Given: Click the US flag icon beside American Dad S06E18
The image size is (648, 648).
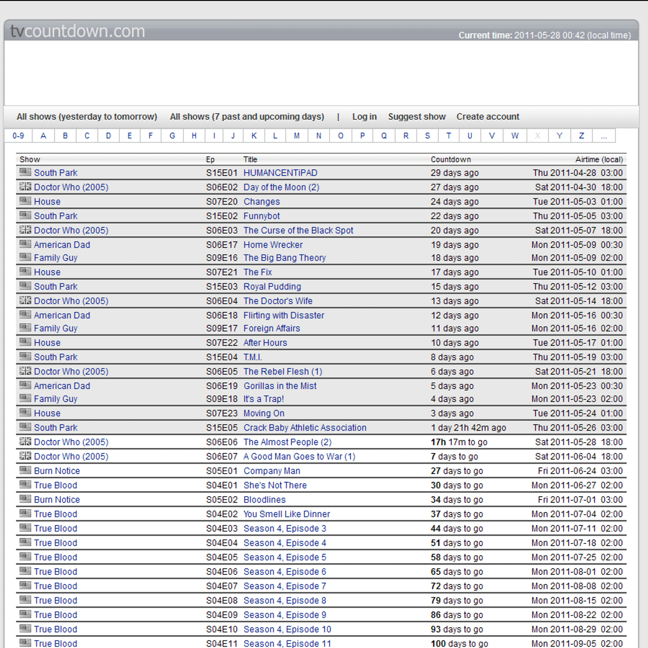Looking at the screenshot, I should (x=25, y=314).
